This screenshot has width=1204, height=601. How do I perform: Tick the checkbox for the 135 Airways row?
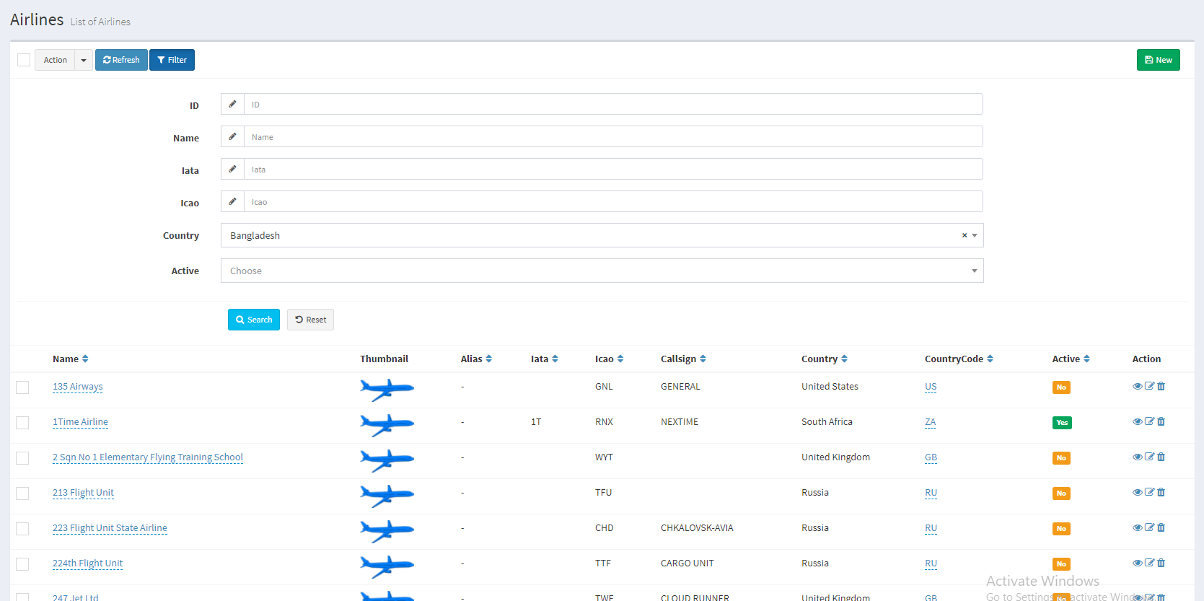[x=23, y=387]
